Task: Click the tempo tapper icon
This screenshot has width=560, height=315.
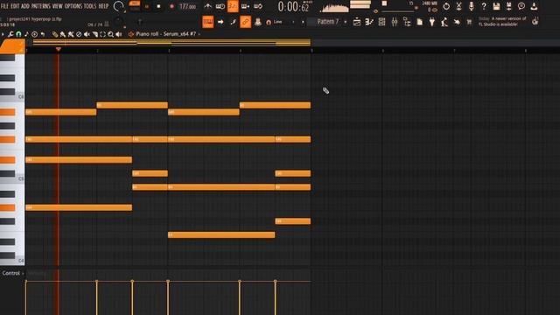Action: click(x=444, y=22)
